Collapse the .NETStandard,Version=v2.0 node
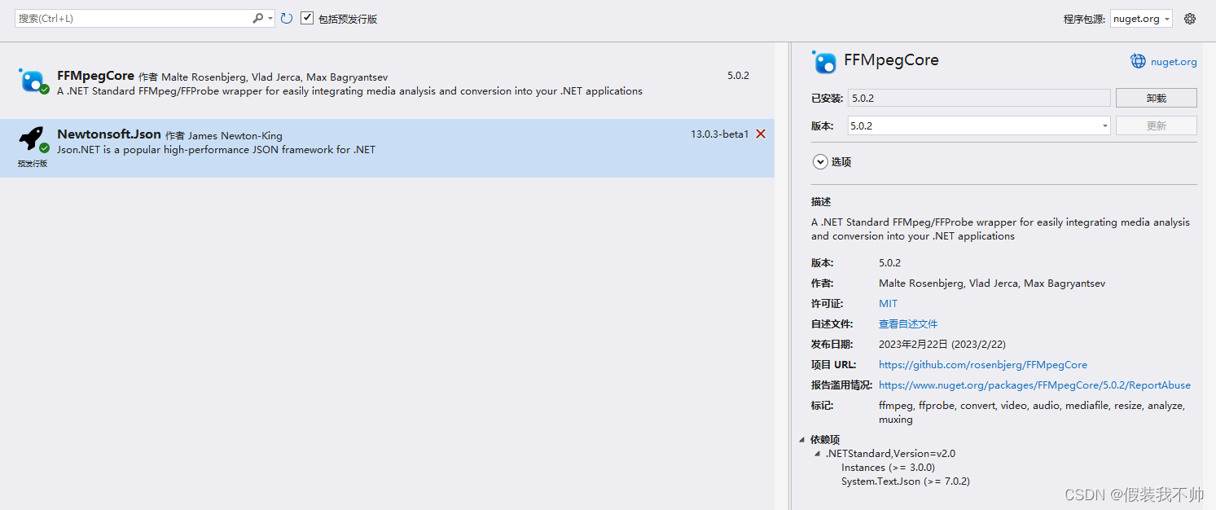This screenshot has width=1216, height=510. (818, 454)
